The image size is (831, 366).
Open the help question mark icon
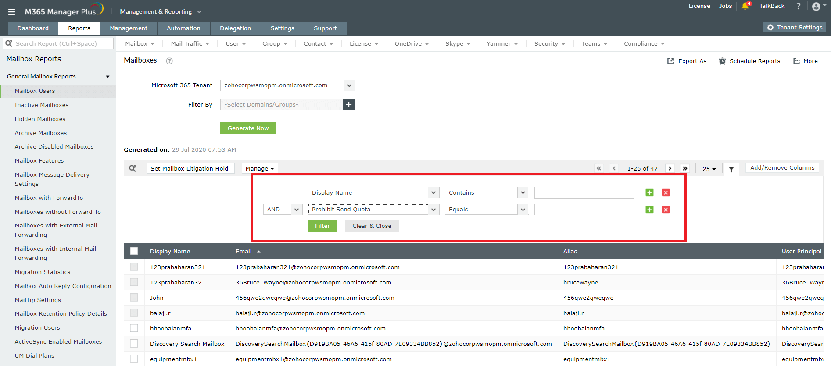pyautogui.click(x=799, y=6)
